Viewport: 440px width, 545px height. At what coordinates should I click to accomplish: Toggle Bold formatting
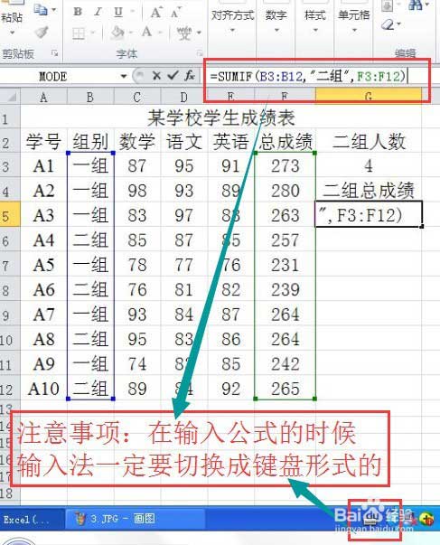tap(78, 12)
